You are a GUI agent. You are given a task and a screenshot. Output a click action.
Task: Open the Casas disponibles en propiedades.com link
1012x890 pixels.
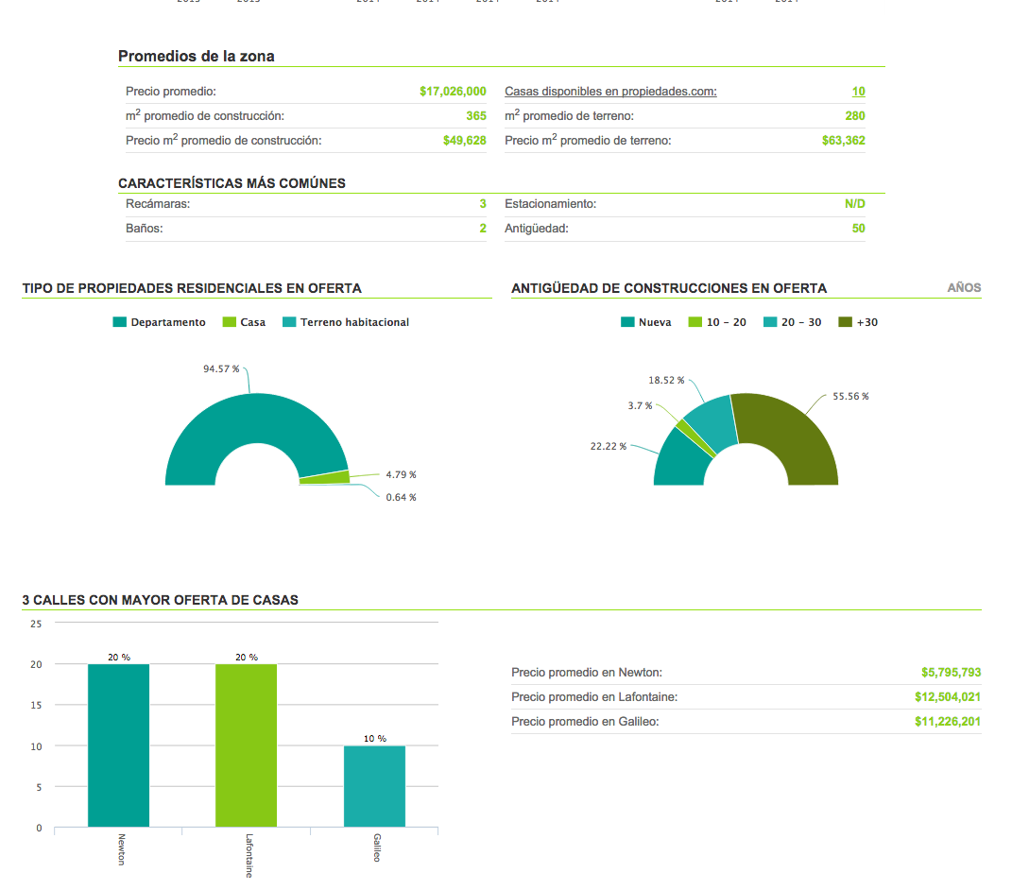610,92
